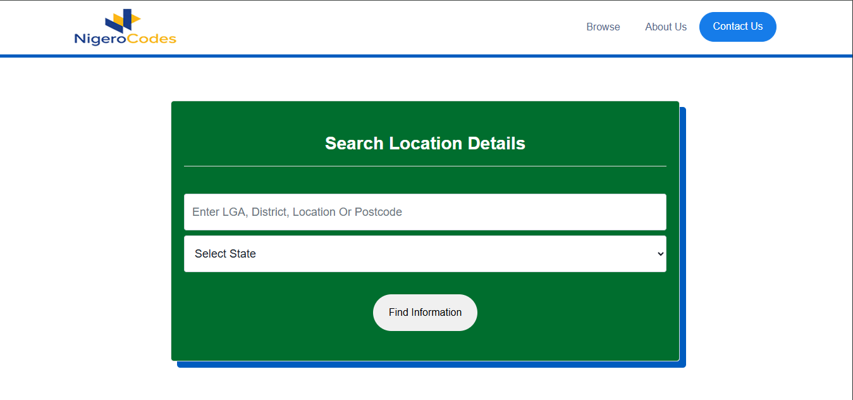Click the NigeroCodes blue-yellow logo emblem
Screen dimensions: 853x400
[x=123, y=20]
